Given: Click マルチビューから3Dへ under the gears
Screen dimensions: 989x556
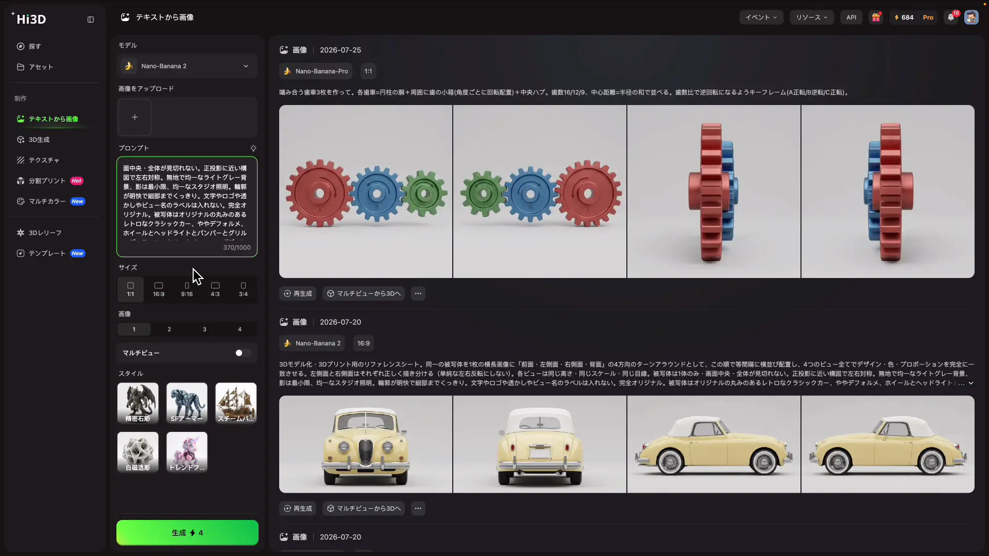Looking at the screenshot, I should (x=364, y=293).
